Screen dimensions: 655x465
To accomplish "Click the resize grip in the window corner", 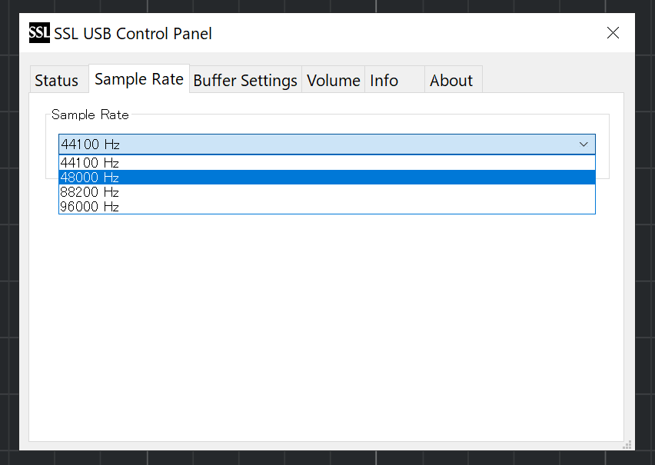I will click(627, 444).
